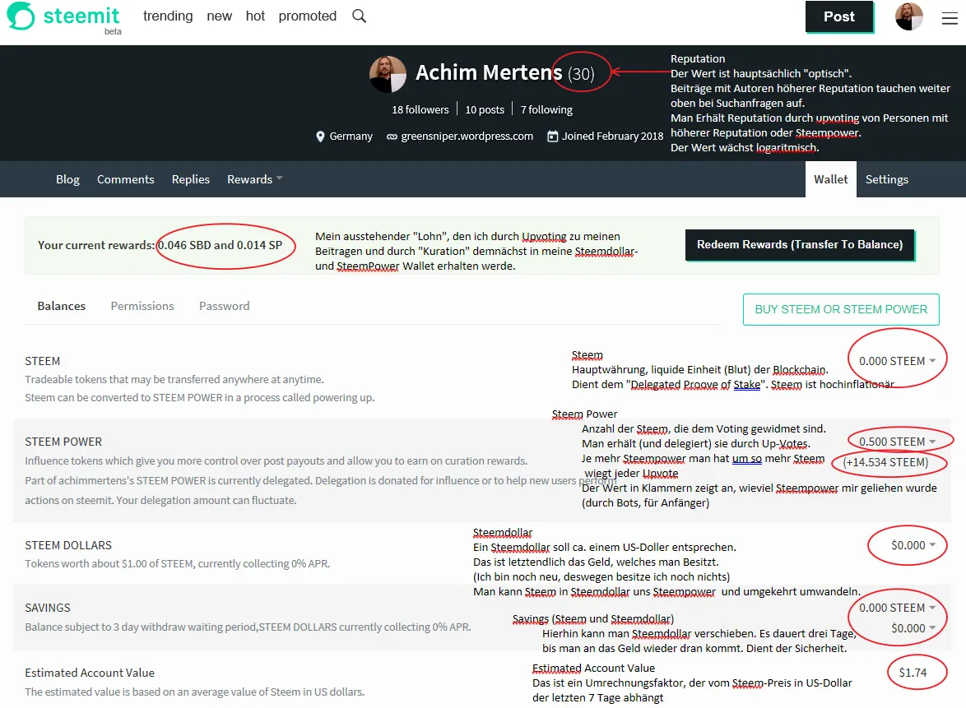Viewport: 966px width, 708px height.
Task: Click the STEEM POWER heading
Action: [63, 442]
